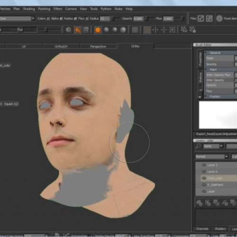Toggle visibility of bottom 'Layer' entry
Viewport: 237px width, 237px height.
[204, 191]
